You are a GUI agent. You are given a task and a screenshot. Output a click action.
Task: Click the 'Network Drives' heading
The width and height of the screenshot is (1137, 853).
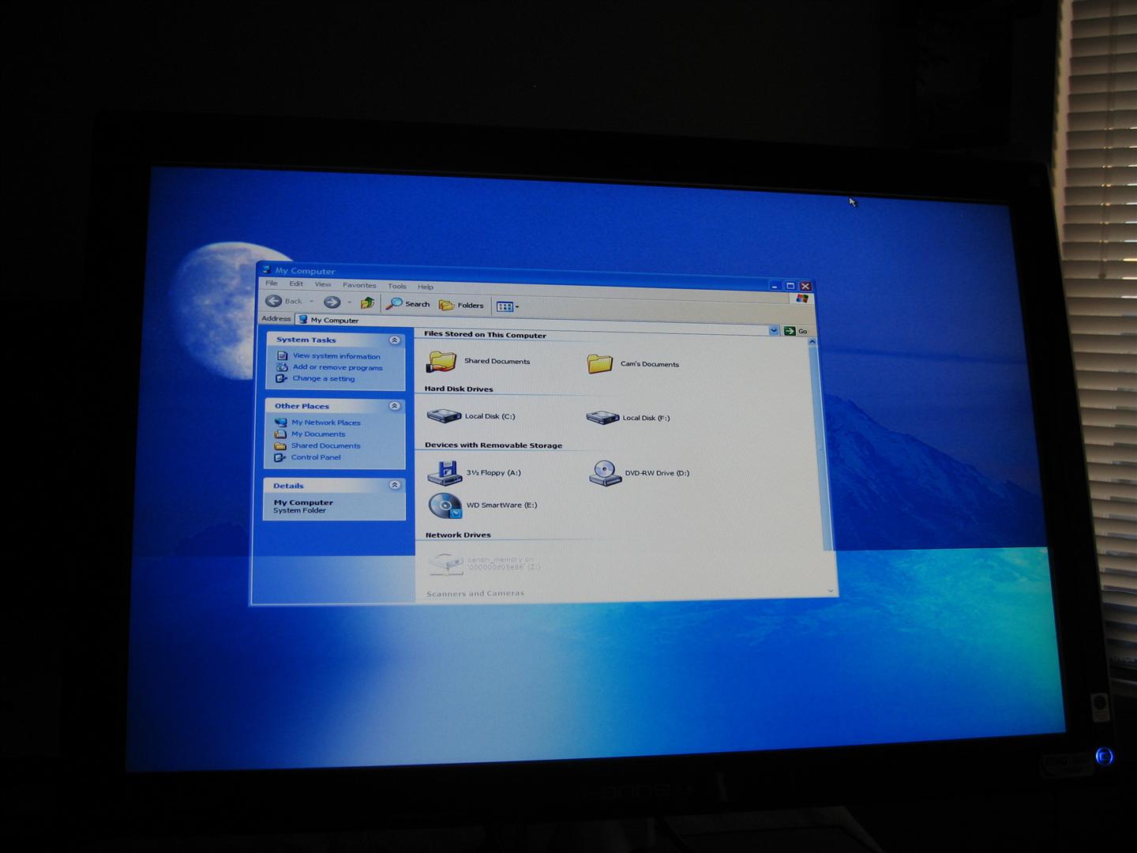click(458, 535)
